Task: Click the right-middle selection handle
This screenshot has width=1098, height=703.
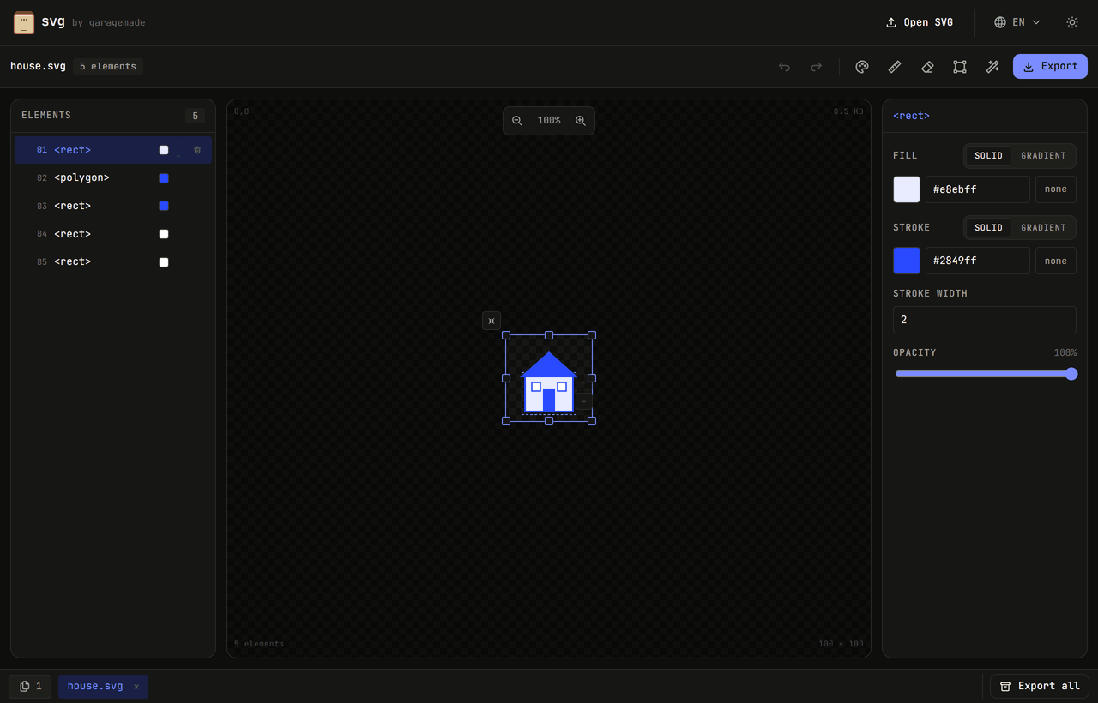Action: (592, 378)
